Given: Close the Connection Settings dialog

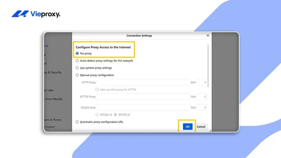Looking at the screenshot, I should click(208, 36).
